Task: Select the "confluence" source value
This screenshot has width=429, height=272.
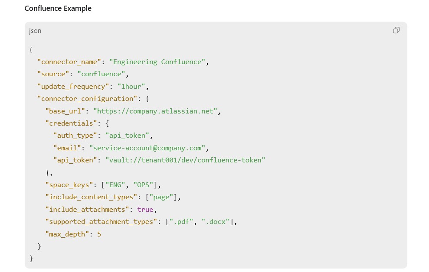Action: tap(101, 74)
